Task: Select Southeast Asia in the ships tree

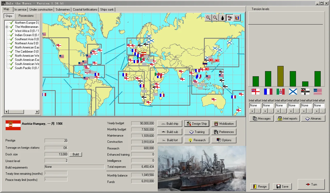Action: coord(27,39)
